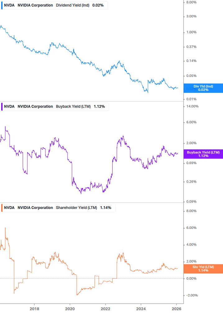Click purple color bar beside Buyback Yield legend
The height and width of the screenshot is (313, 223).
(2, 107)
